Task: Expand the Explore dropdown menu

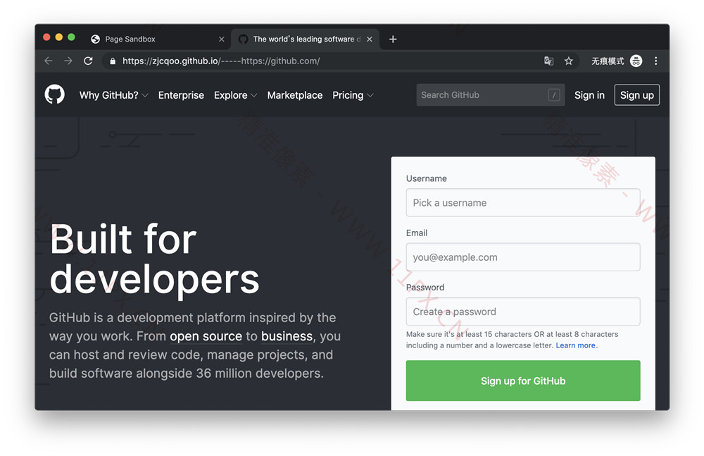Action: pos(236,95)
